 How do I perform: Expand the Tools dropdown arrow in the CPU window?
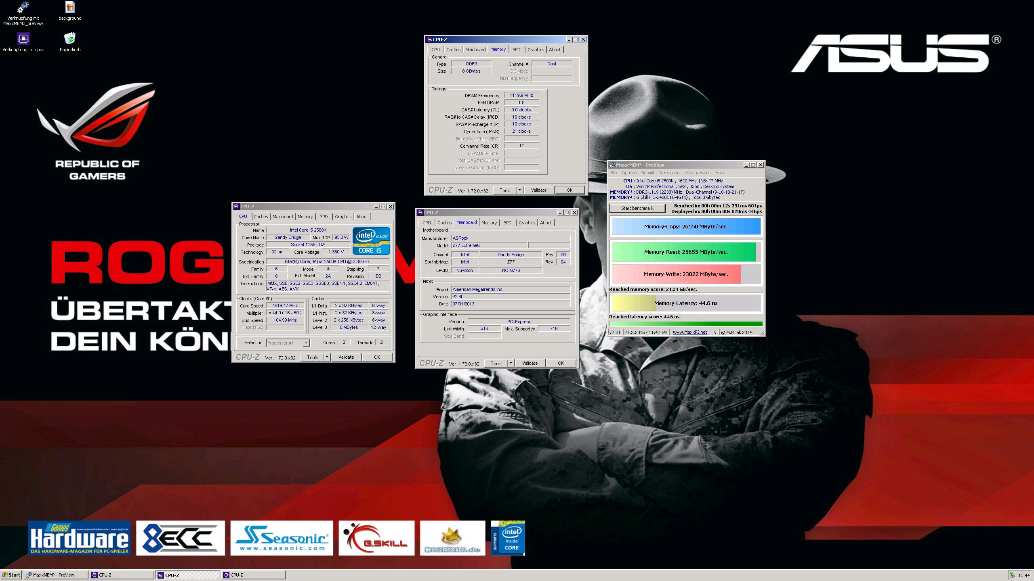click(327, 357)
